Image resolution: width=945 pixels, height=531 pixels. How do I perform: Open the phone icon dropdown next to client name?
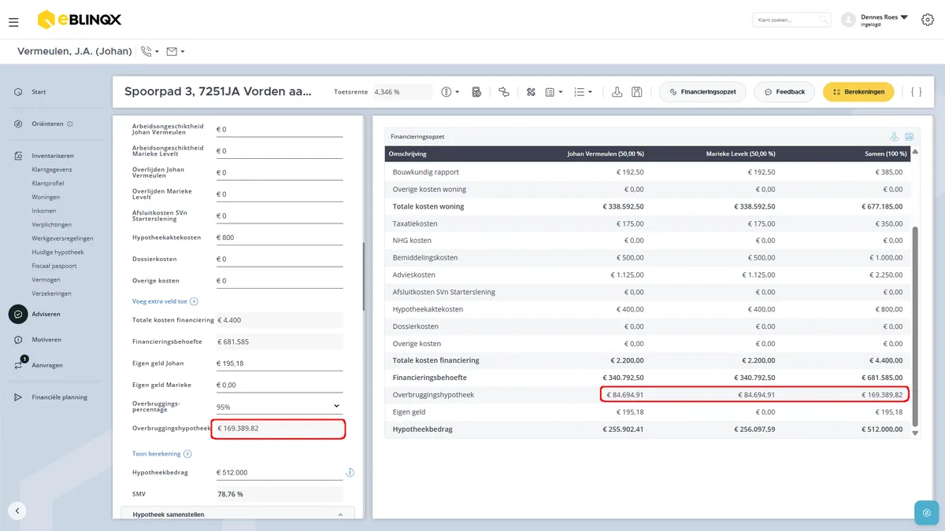(x=150, y=51)
